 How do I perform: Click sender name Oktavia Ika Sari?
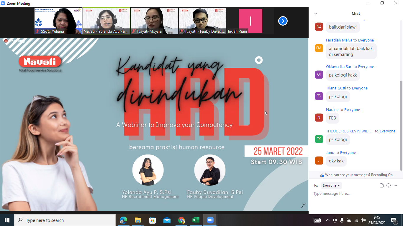coord(339,67)
